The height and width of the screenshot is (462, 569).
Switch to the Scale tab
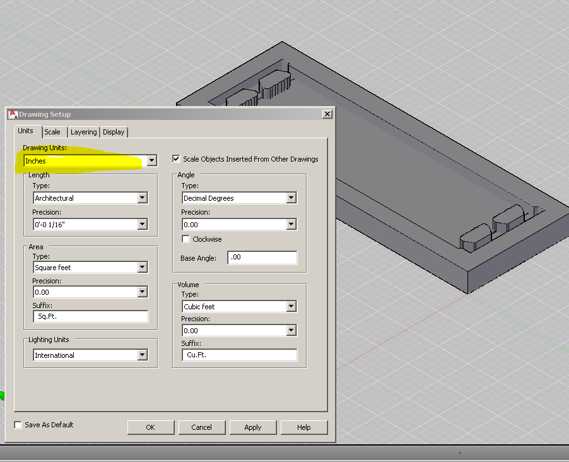click(52, 132)
